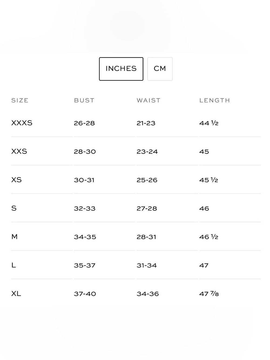
Task: Click the 26-28 bust measurement
Action: (x=84, y=123)
